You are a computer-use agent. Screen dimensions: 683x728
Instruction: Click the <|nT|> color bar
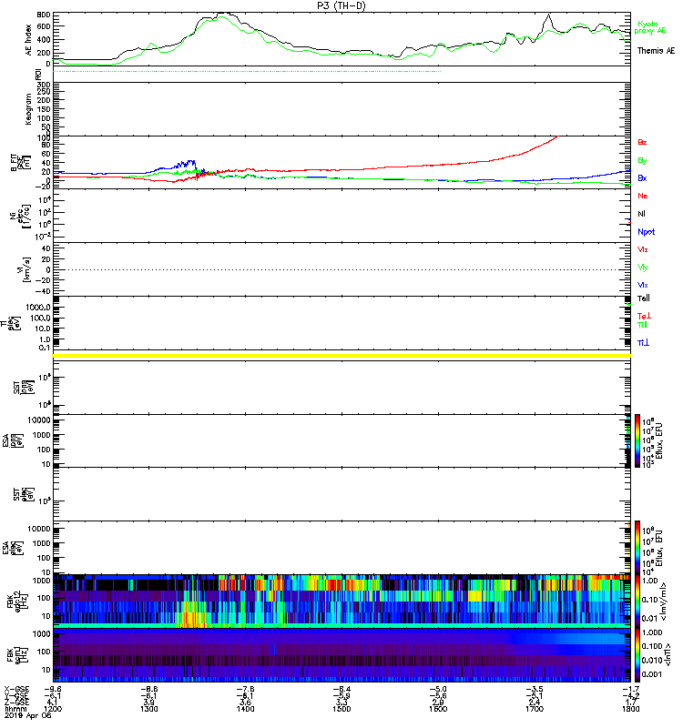coord(637,655)
